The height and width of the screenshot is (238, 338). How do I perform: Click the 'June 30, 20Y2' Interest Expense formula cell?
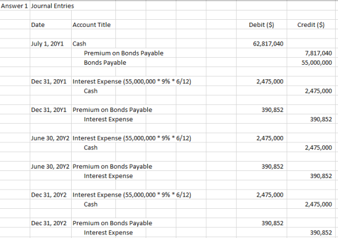click(x=132, y=138)
